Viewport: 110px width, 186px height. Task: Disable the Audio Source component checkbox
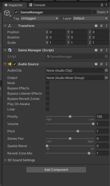pos(15,64)
